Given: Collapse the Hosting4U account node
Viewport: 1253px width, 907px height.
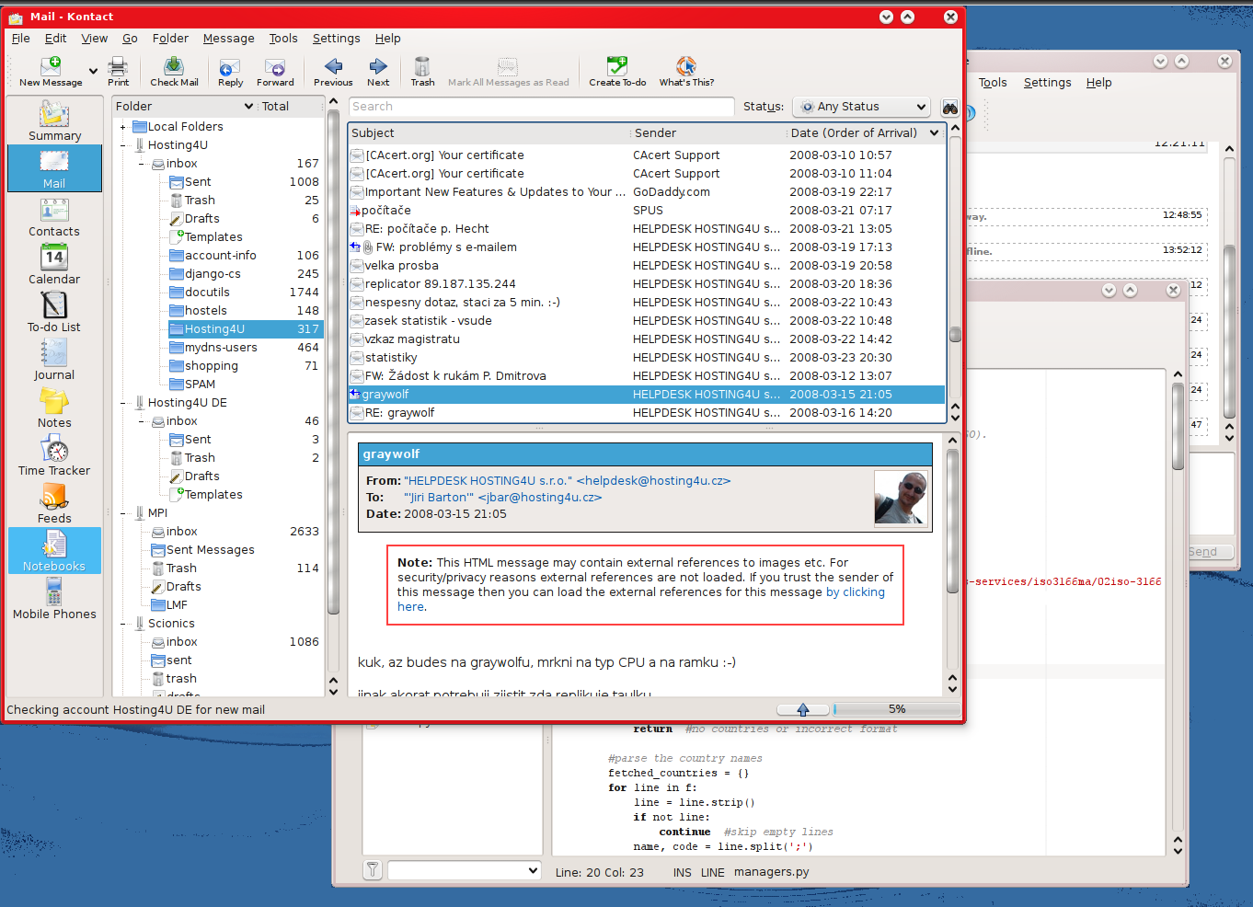Looking at the screenshot, I should pyautogui.click(x=123, y=145).
